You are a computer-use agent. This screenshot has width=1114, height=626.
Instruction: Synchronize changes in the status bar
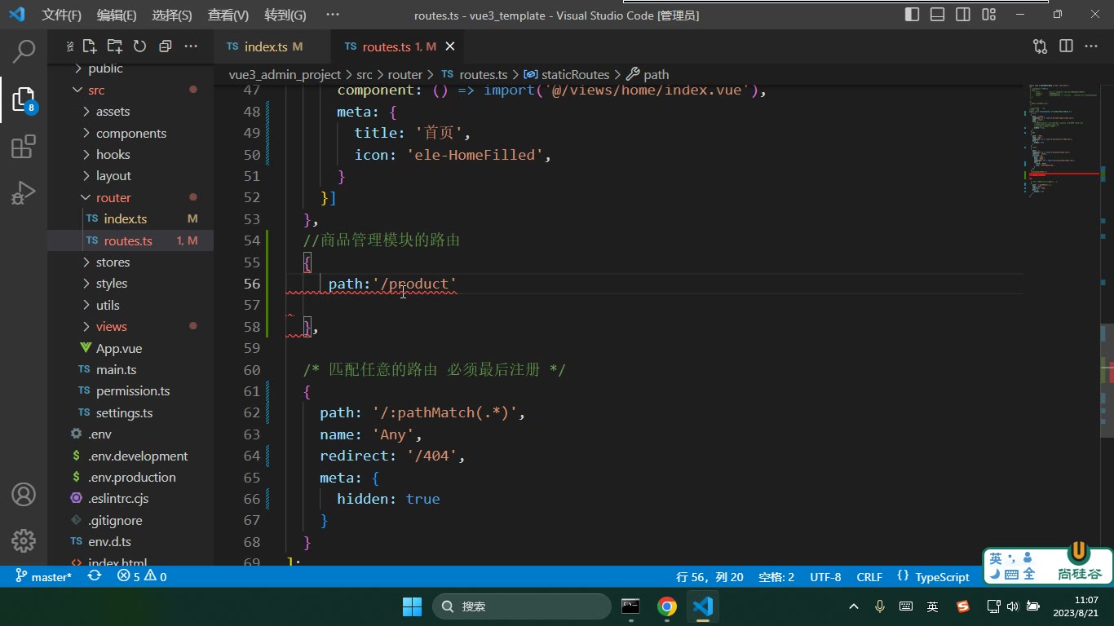point(95,576)
